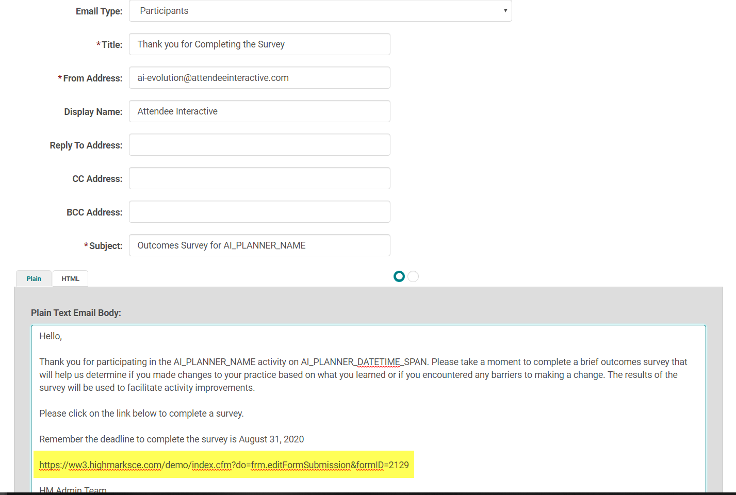The image size is (736, 495).
Task: Select the empty Reply To Address field
Action: (259, 145)
